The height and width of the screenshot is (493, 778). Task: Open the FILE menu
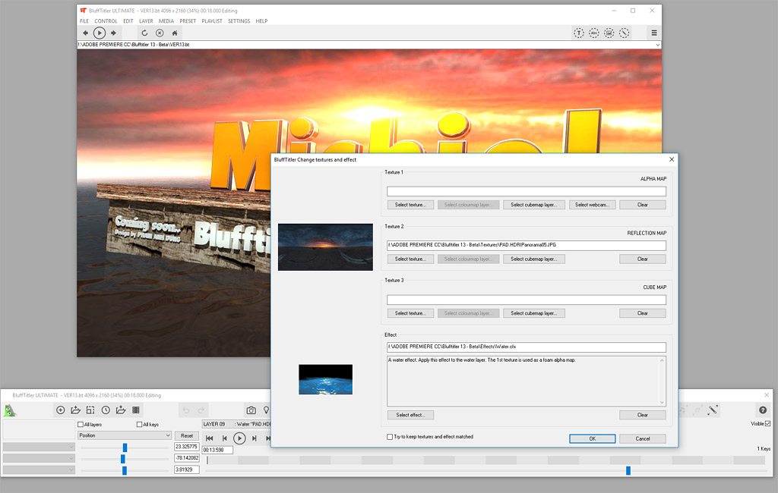pos(84,20)
